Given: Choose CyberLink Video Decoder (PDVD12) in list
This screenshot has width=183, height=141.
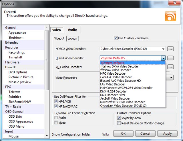Looking at the screenshot, I should (133, 106).
